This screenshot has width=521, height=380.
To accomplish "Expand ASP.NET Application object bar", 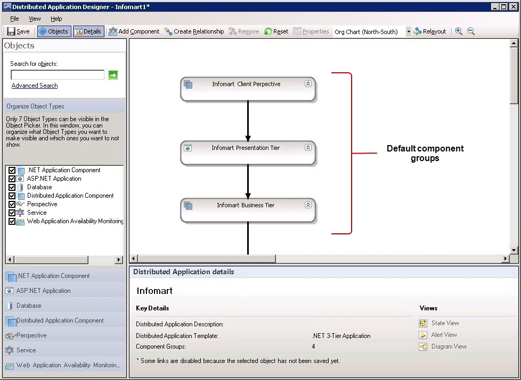I will coord(65,291).
